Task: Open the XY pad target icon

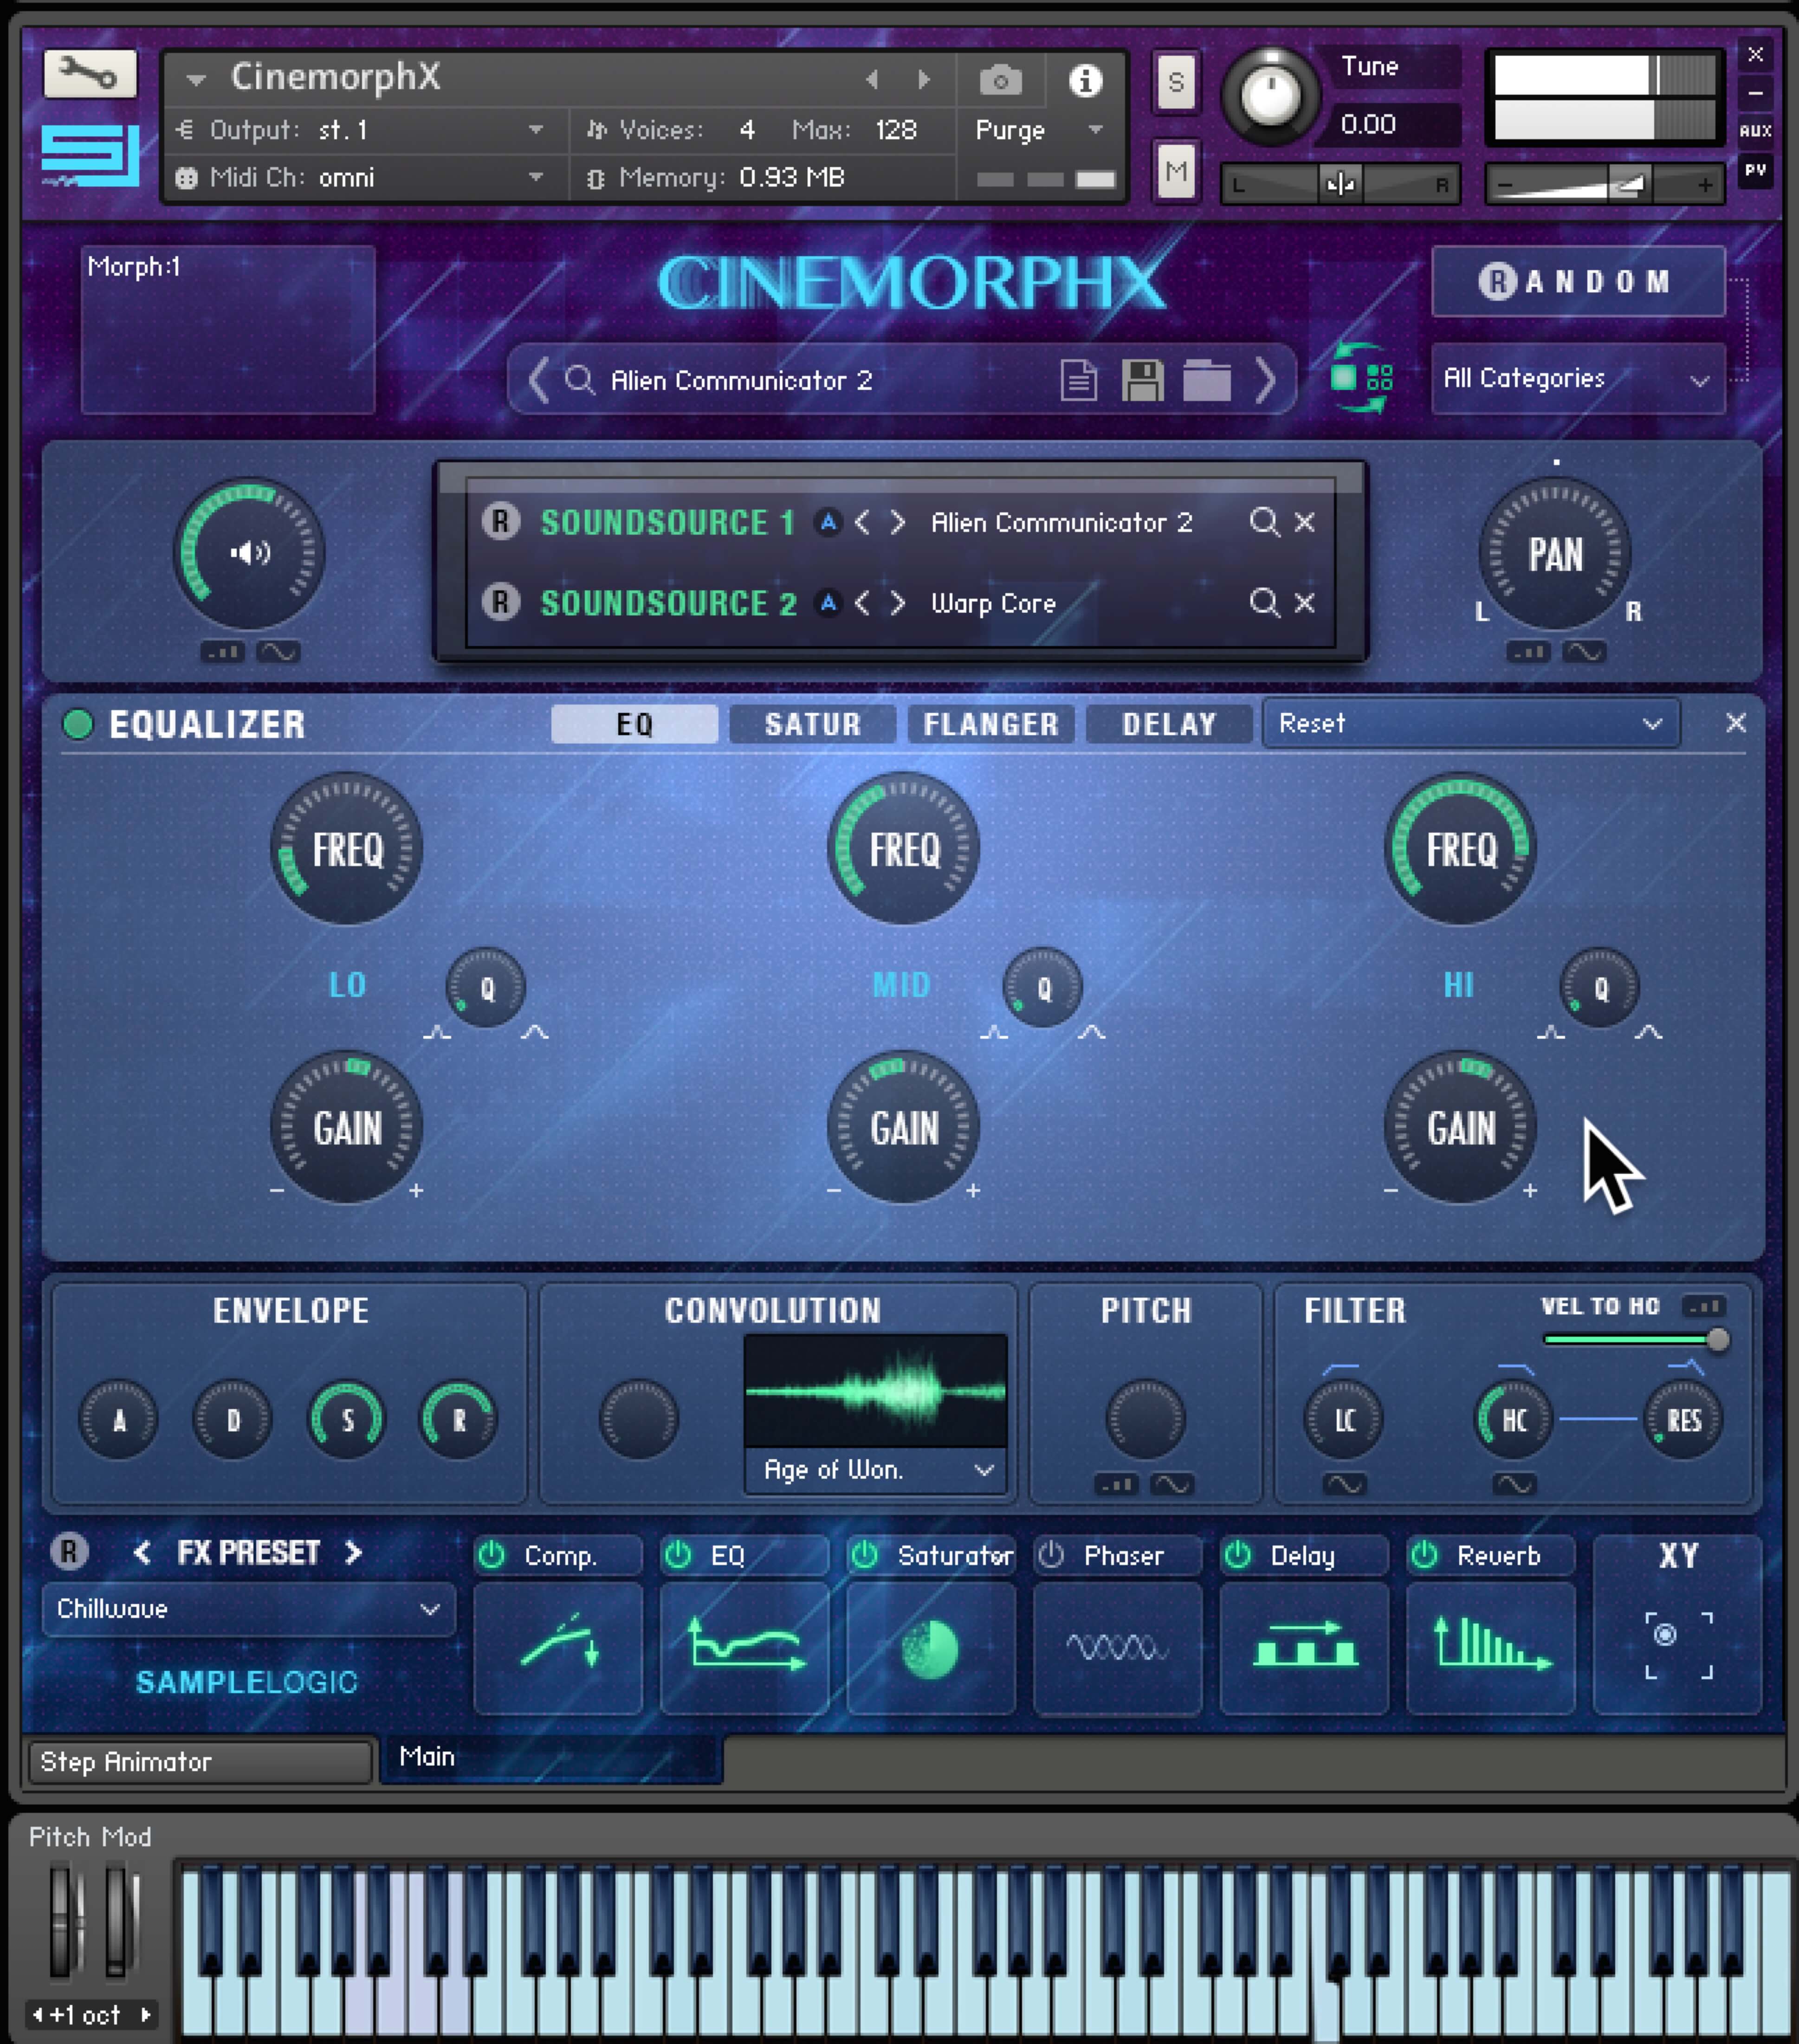Action: (x=1678, y=1646)
